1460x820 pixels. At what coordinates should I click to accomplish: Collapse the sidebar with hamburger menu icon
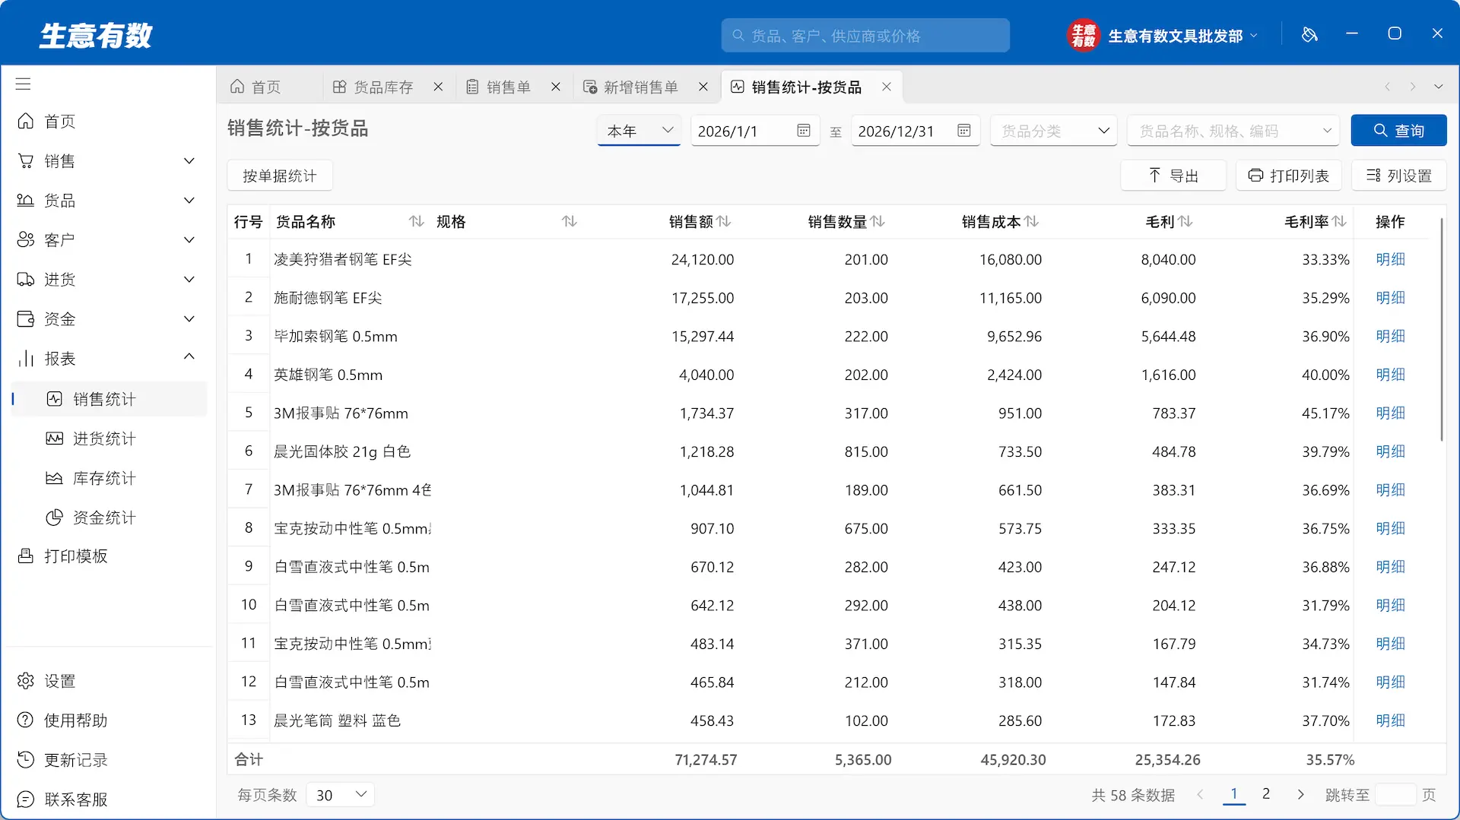point(24,84)
